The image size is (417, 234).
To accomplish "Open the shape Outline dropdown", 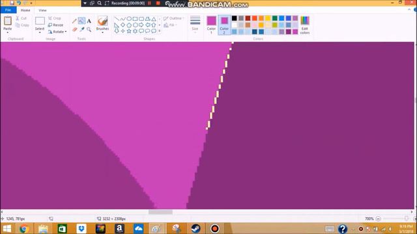I will [174, 18].
